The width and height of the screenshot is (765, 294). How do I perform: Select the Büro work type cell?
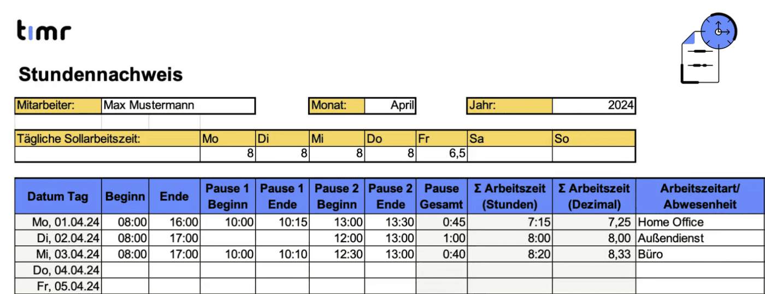click(699, 254)
